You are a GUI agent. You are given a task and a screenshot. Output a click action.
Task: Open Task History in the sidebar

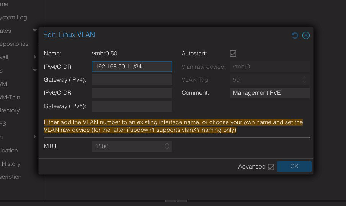pyautogui.click(x=11, y=164)
